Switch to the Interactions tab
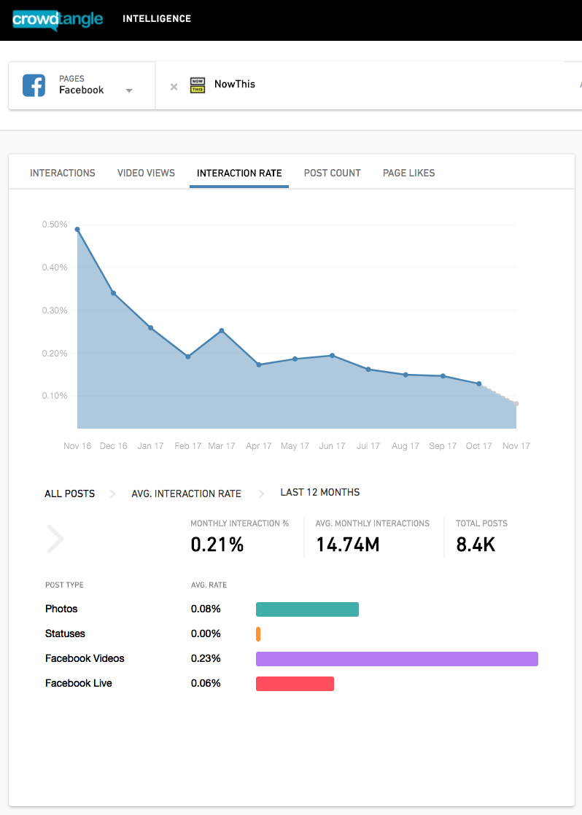This screenshot has height=815, width=582. pyautogui.click(x=63, y=173)
